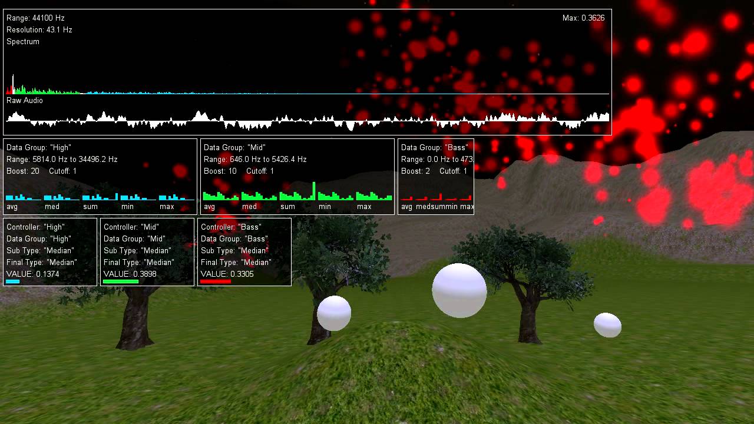Click the red Bass value bar

[216, 281]
